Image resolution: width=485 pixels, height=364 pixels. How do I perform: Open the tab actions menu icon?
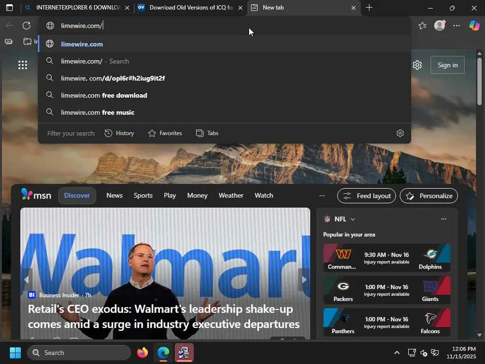click(x=9, y=8)
